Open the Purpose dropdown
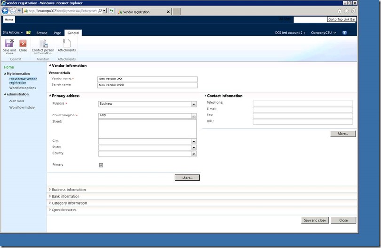381x248 pixels. click(194, 104)
